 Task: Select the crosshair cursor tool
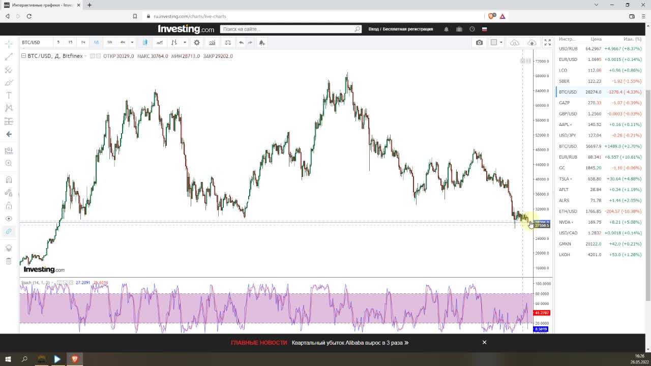coord(9,44)
